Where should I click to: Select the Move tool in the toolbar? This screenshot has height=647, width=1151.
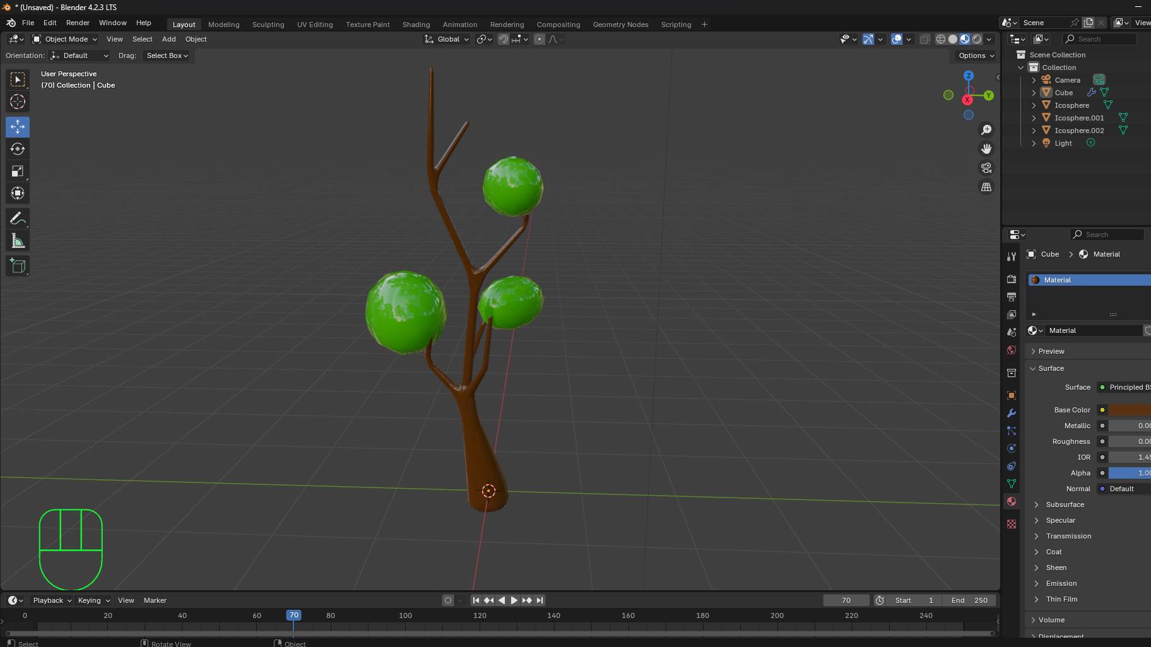tap(18, 127)
